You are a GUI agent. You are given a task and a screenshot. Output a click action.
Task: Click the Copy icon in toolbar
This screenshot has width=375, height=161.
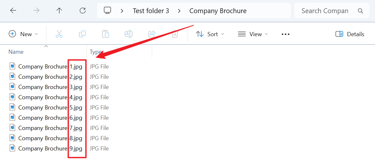(x=82, y=34)
